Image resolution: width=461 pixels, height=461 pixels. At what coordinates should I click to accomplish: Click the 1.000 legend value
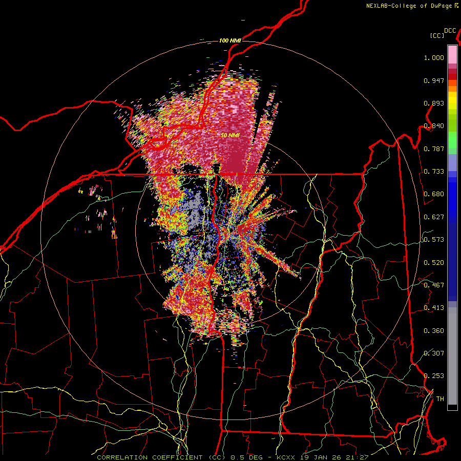[434, 57]
